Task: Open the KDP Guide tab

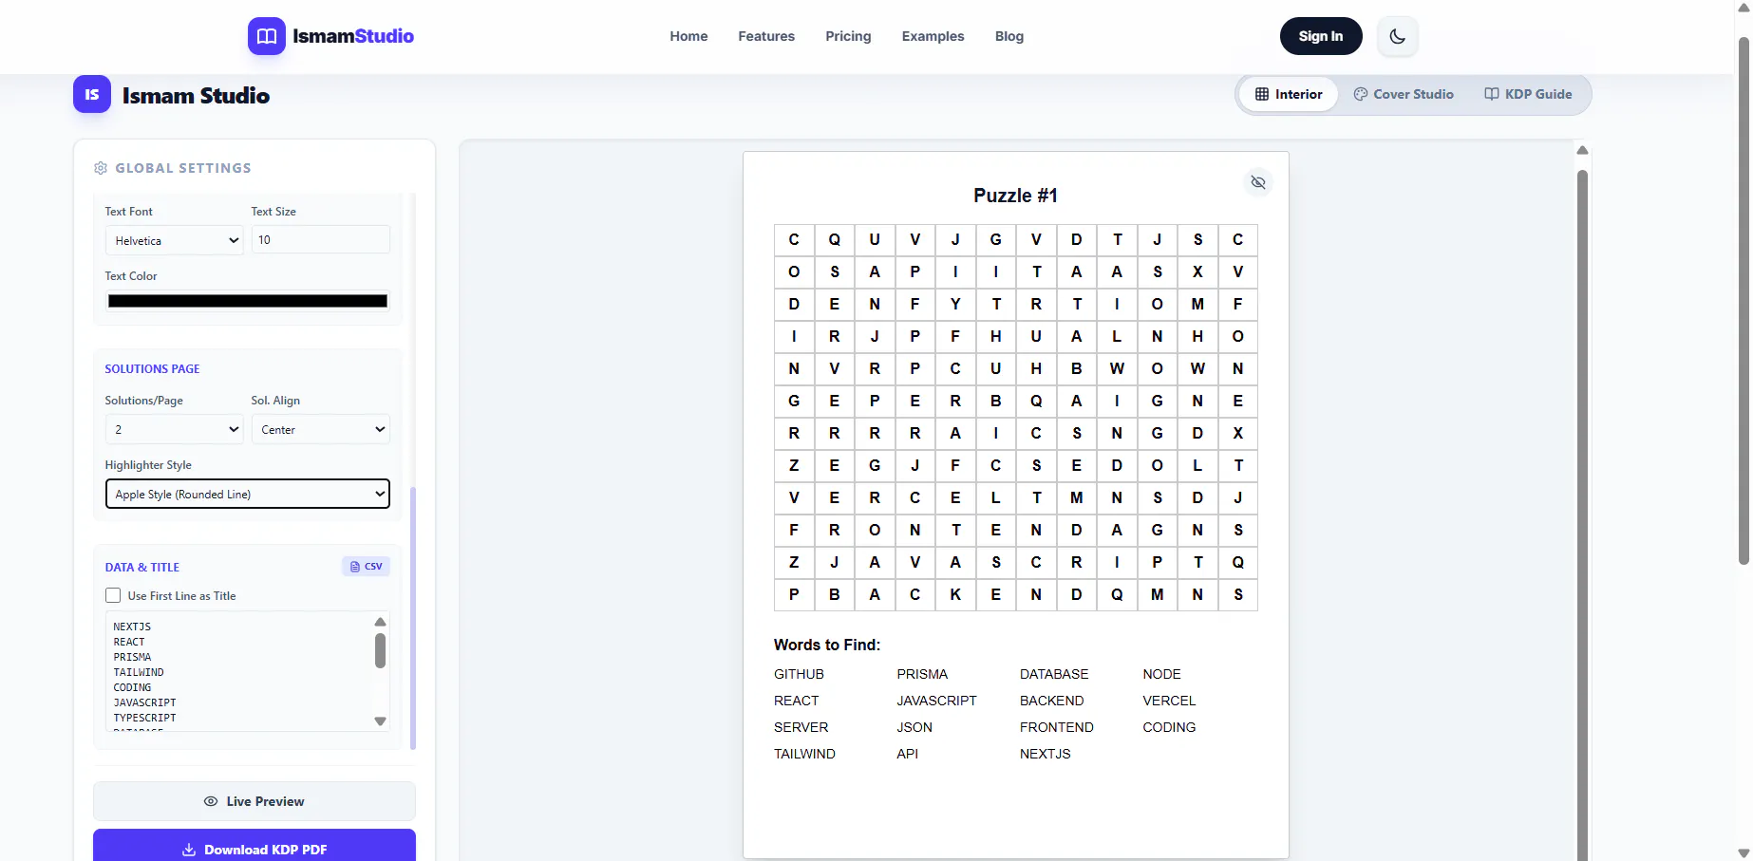Action: pyautogui.click(x=1528, y=94)
